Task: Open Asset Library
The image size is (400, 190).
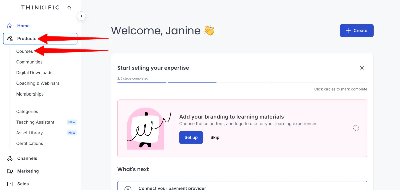Action: 30,133
